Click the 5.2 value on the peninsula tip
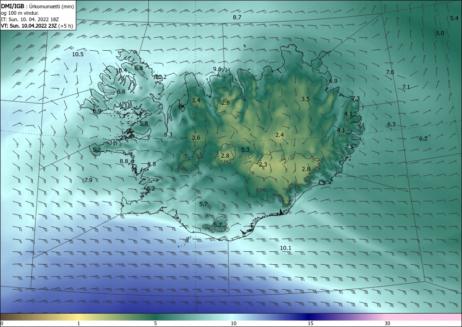The width and height of the screenshot is (462, 327). [x=97, y=150]
